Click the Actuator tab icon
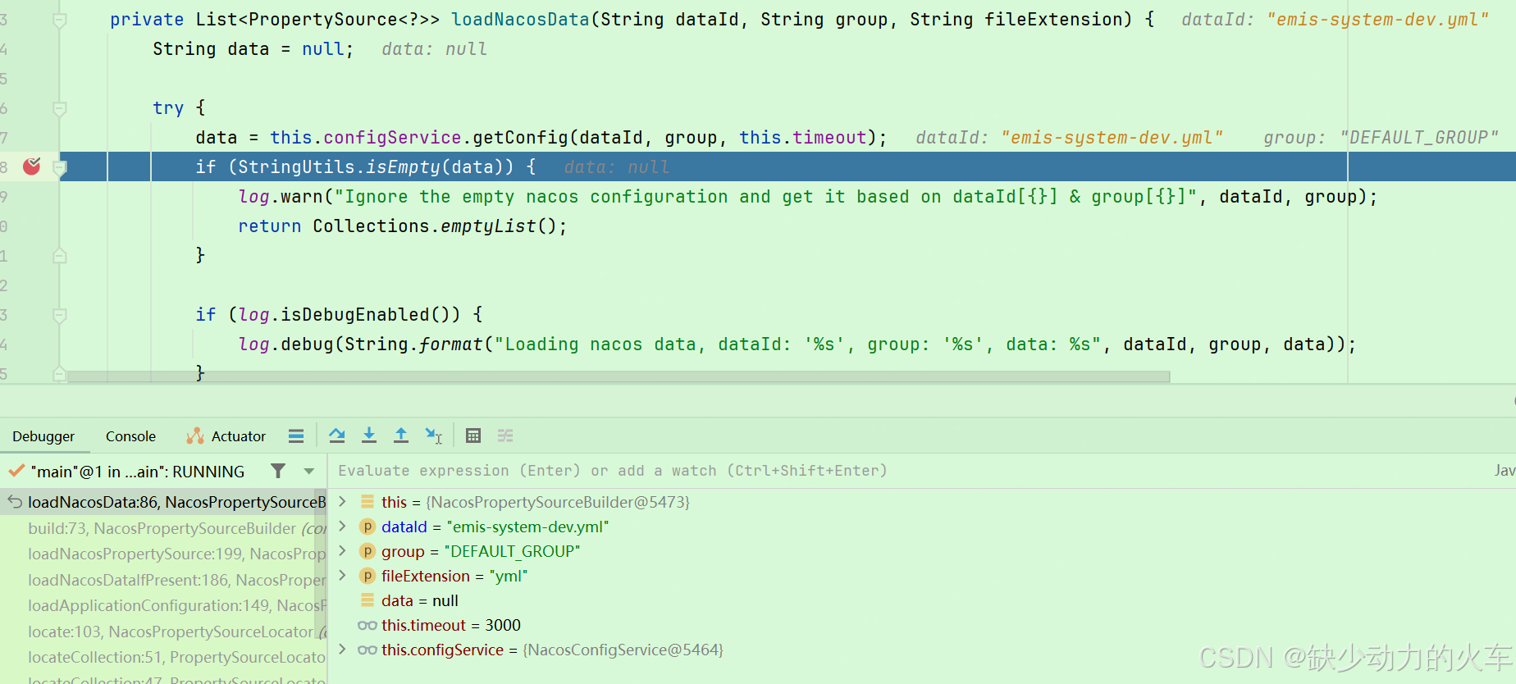 (194, 435)
